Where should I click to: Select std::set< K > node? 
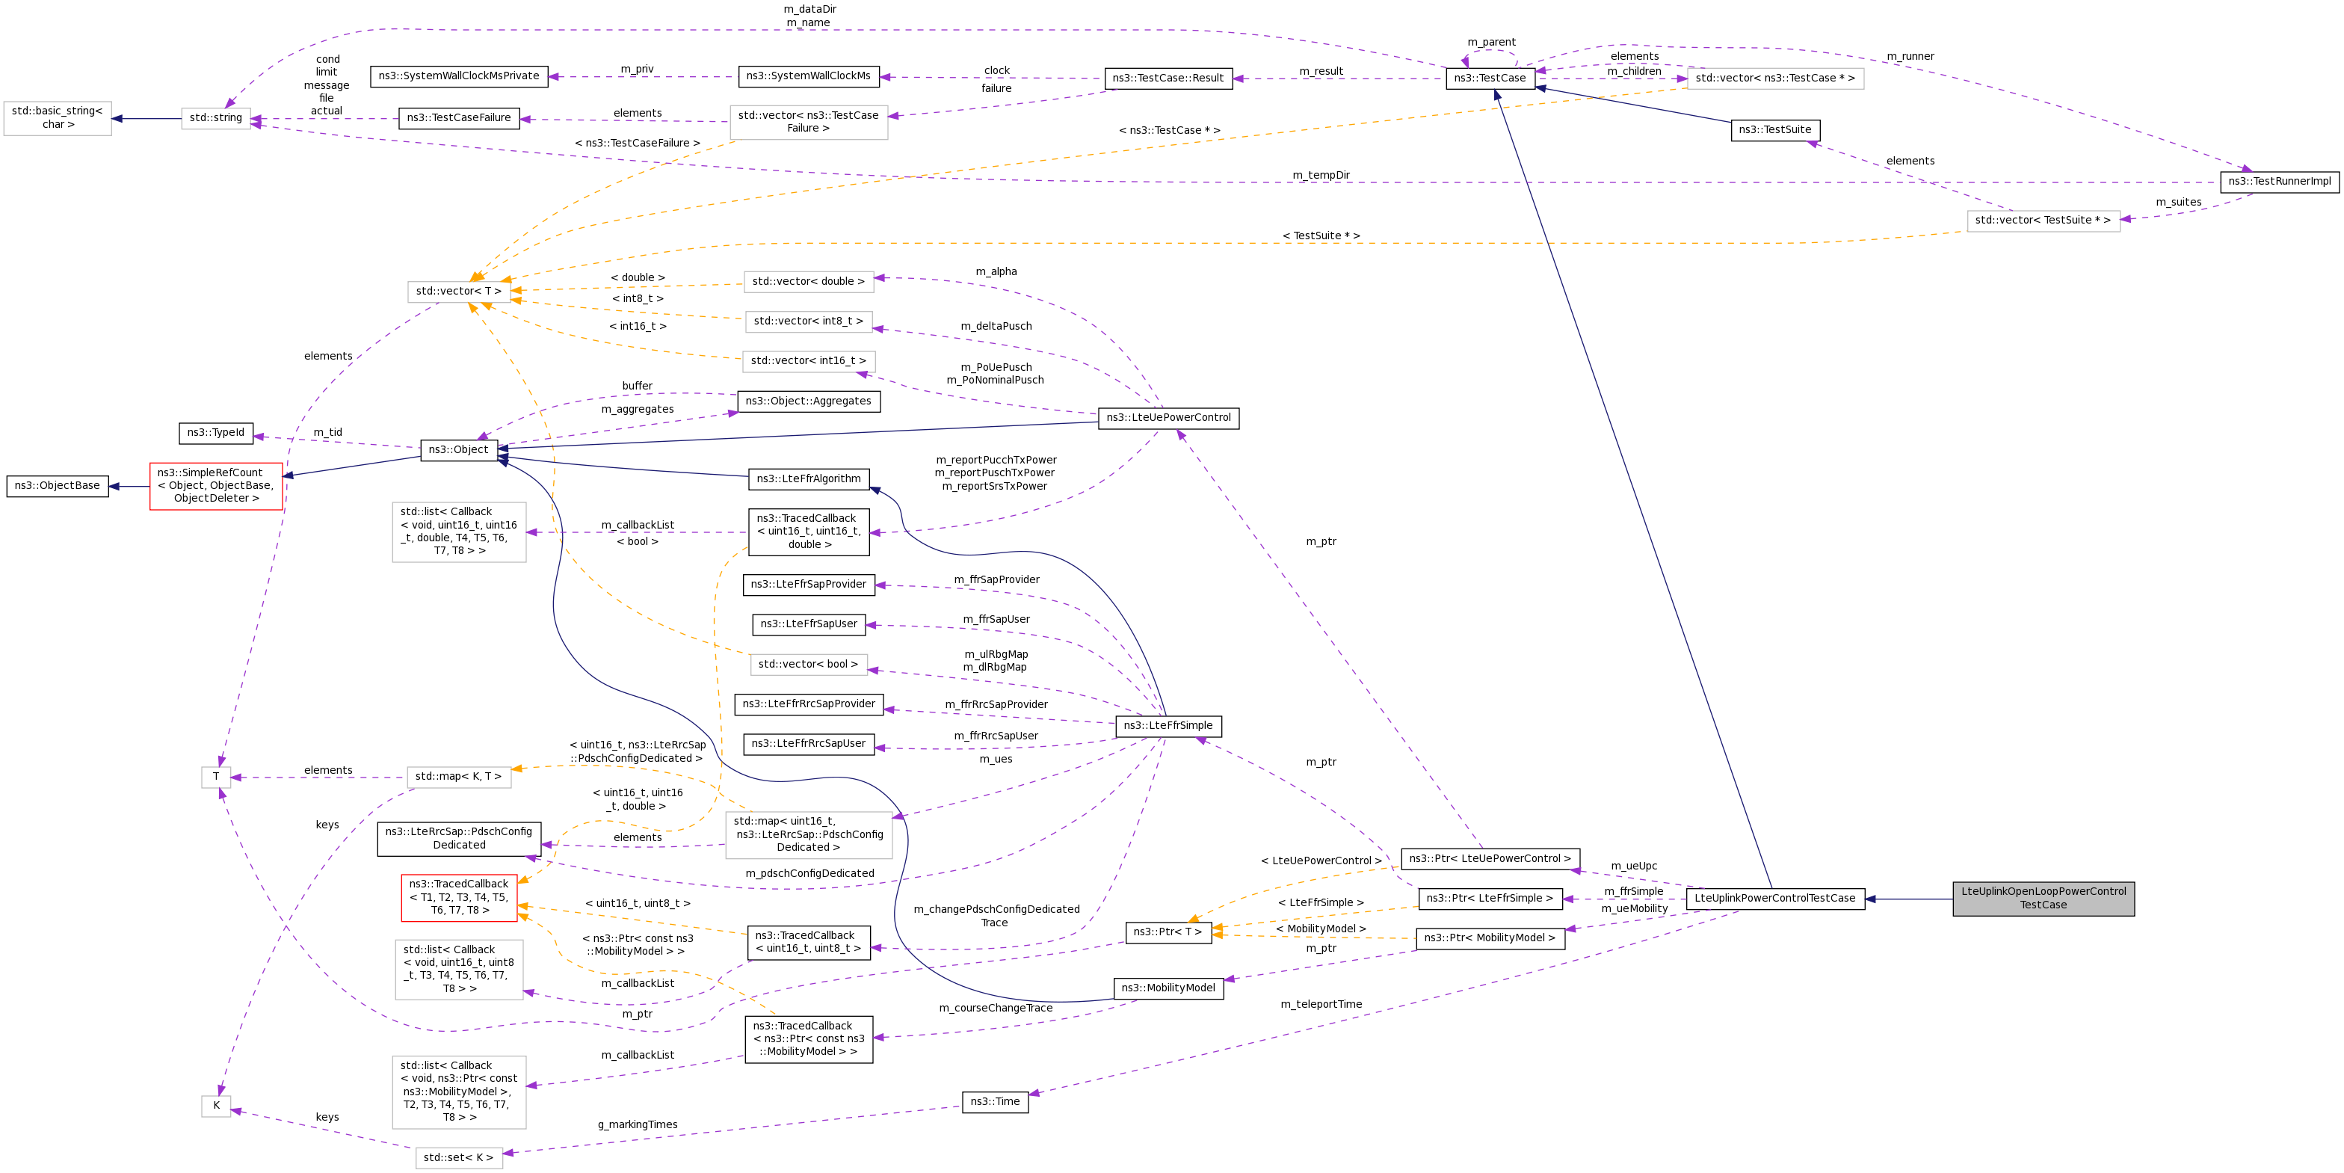point(459,1159)
